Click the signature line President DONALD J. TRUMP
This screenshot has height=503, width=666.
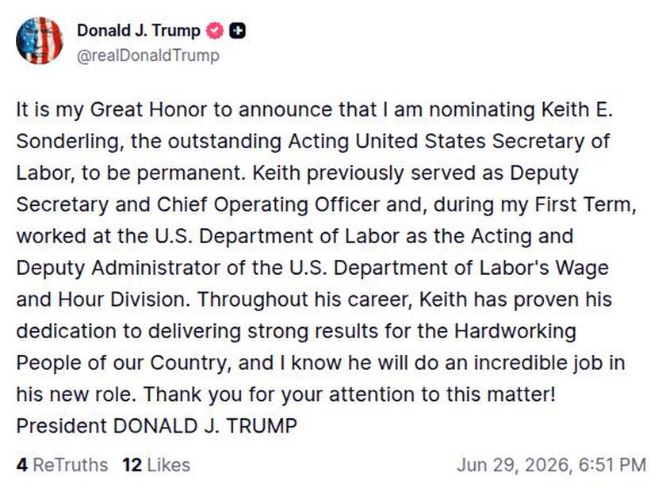click(156, 425)
